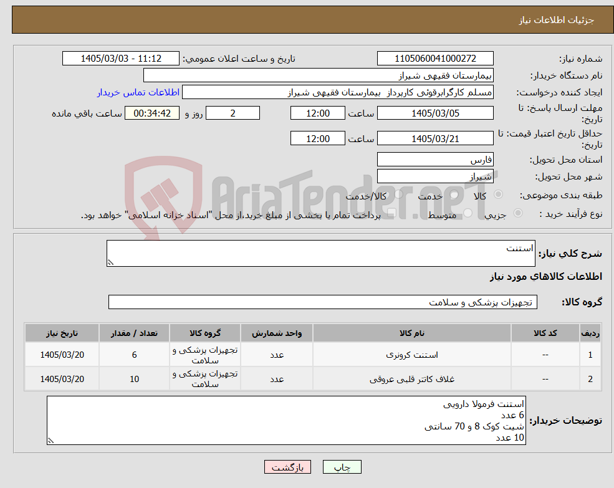Click the غلاف کاتتر قلبی عروقی cell
This screenshot has height=488, width=614.
click(412, 379)
